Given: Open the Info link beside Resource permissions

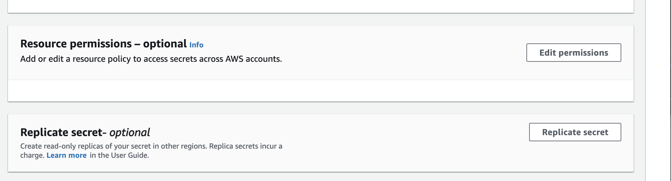Looking at the screenshot, I should [x=196, y=45].
